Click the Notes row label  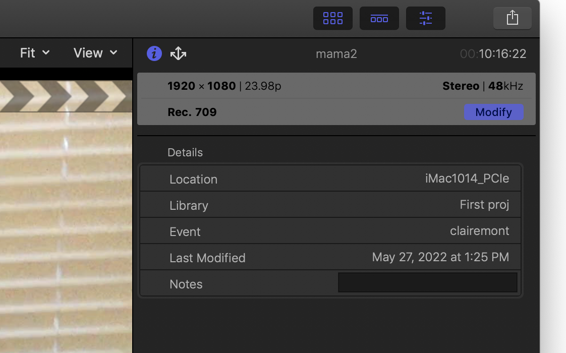[x=186, y=284]
